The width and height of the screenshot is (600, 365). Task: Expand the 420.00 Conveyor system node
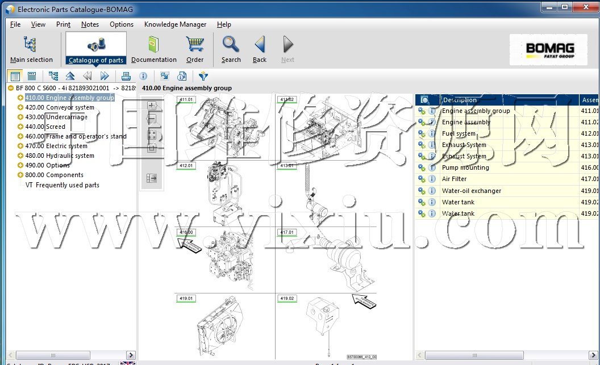click(20, 107)
